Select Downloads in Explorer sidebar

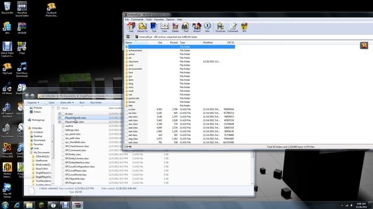(37, 140)
